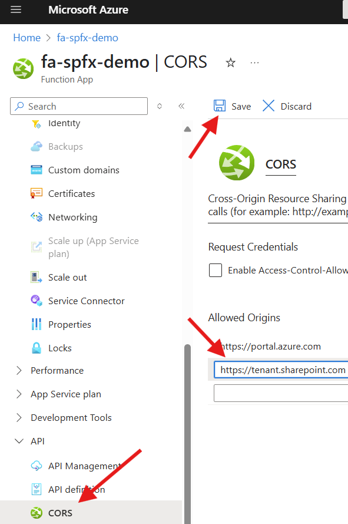Click the empty new origin field
The image size is (348, 524).
tap(281, 393)
